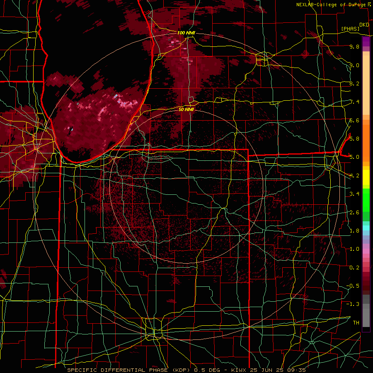Click the 4.2 value on the color scale
This screenshot has height=373, width=373.
click(354, 176)
